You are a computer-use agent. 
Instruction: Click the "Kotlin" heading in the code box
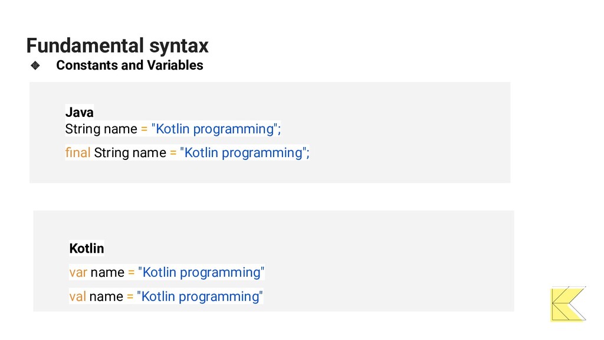[87, 249]
